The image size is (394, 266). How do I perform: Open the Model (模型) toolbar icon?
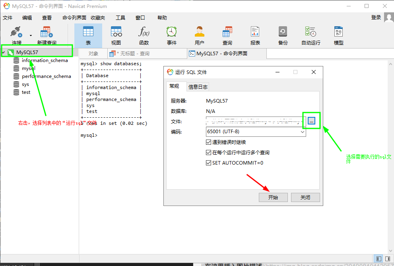[338, 35]
